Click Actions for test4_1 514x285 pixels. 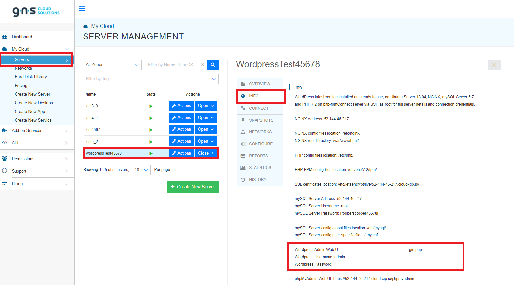181,118
